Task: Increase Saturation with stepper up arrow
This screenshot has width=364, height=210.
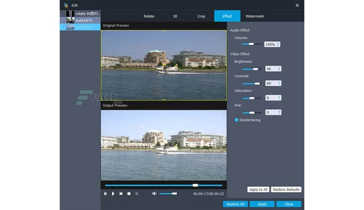Action: [279, 97]
